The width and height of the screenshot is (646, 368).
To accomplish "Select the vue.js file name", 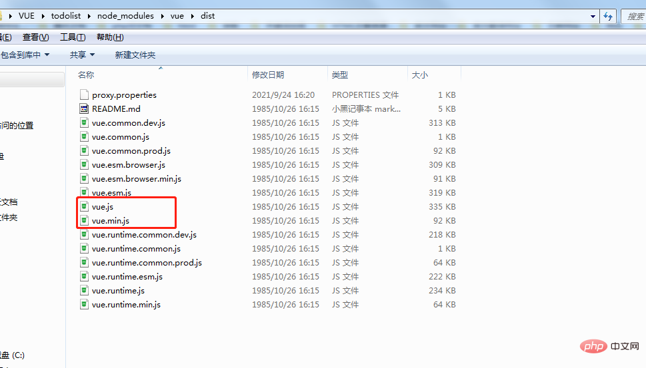I will point(102,207).
